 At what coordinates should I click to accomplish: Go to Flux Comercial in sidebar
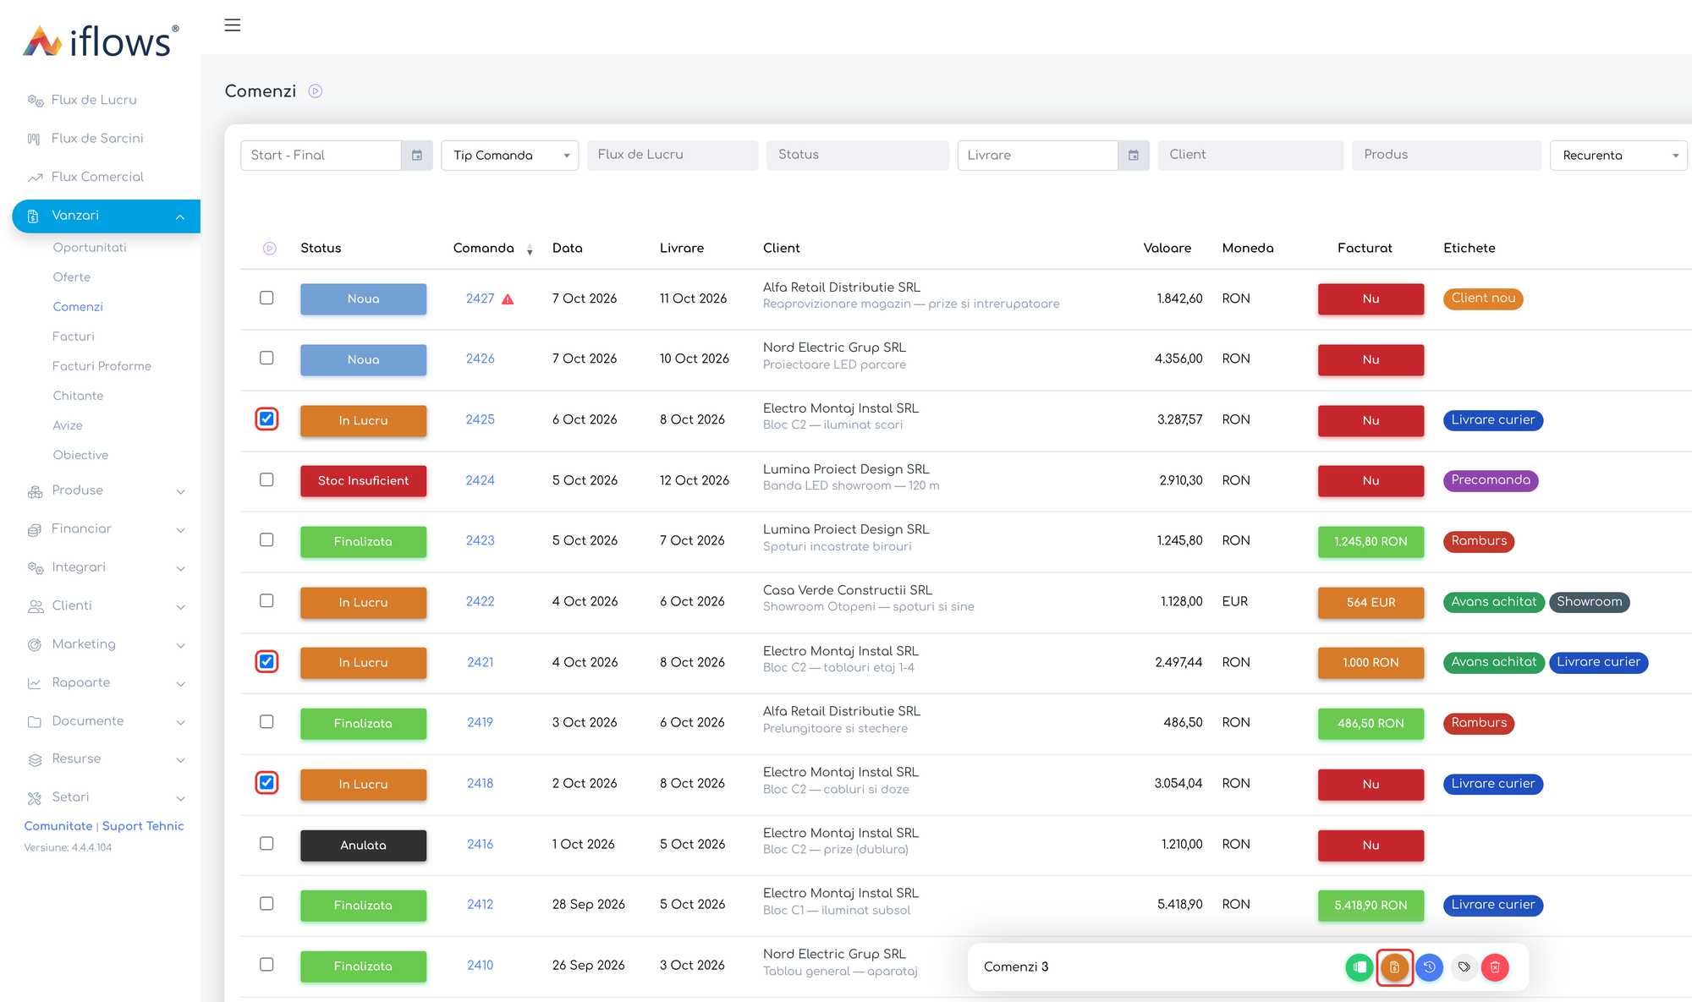pyautogui.click(x=97, y=177)
